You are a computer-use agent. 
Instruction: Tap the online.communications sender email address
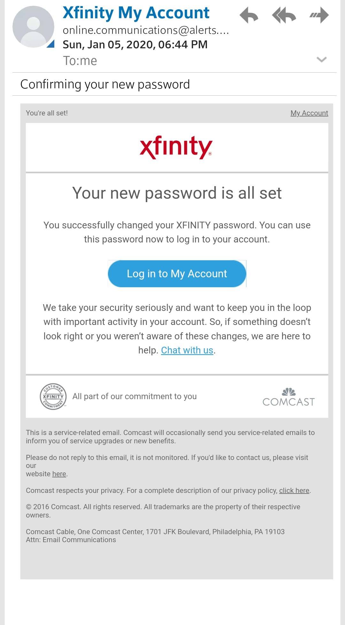click(146, 30)
